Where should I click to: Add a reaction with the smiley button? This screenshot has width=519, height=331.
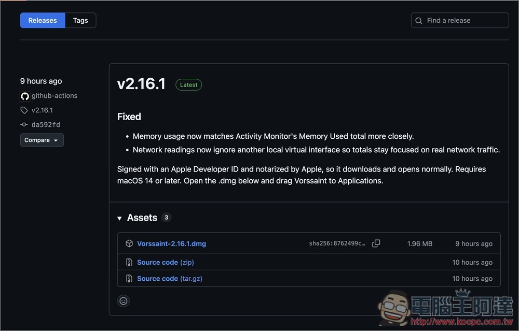[124, 301]
